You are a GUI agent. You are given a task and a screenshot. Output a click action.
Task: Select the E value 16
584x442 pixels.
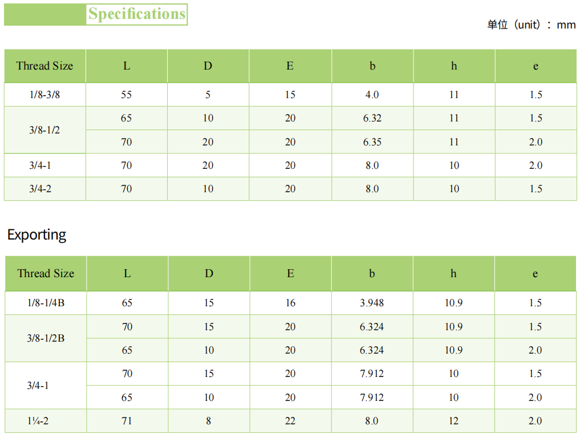click(x=290, y=303)
